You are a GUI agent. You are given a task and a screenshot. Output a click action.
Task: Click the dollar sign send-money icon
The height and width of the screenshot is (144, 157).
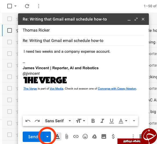pyautogui.click(x=113, y=136)
